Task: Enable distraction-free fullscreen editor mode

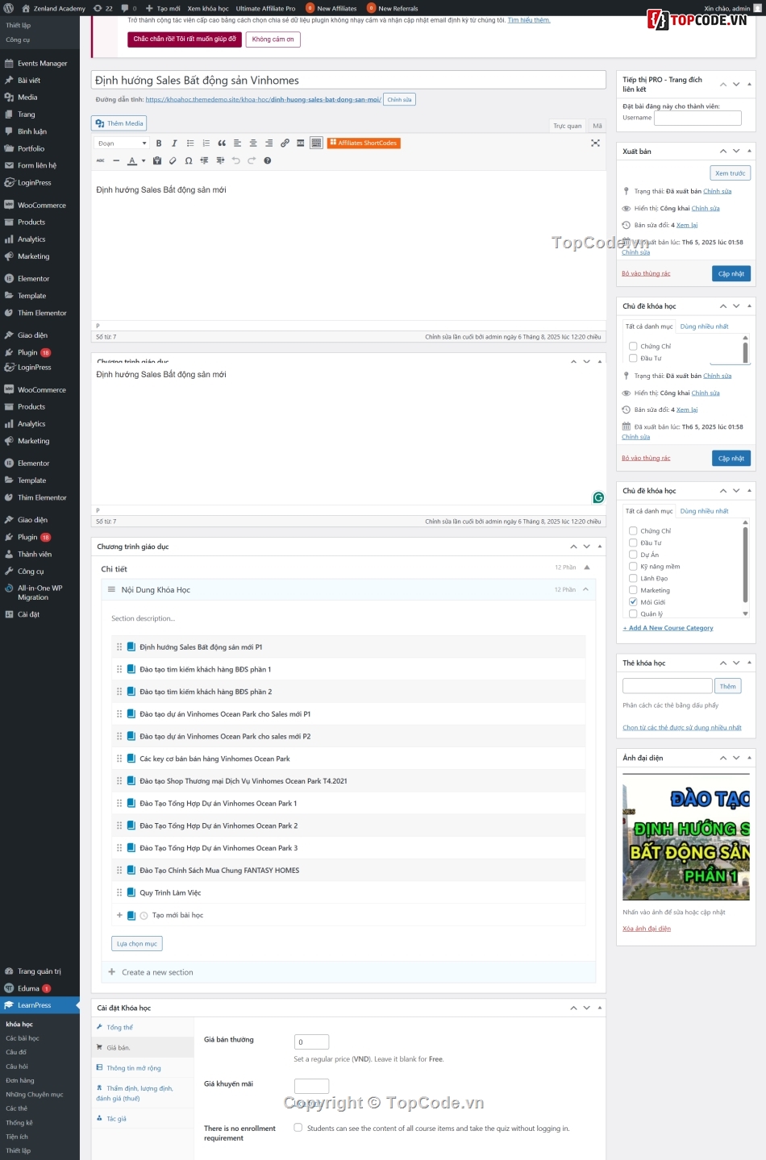Action: [x=595, y=143]
